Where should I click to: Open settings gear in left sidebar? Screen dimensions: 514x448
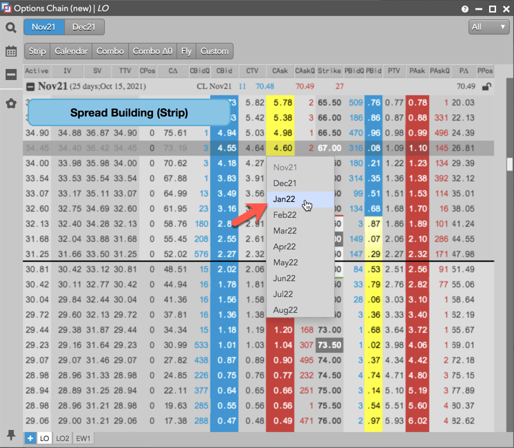[10, 103]
